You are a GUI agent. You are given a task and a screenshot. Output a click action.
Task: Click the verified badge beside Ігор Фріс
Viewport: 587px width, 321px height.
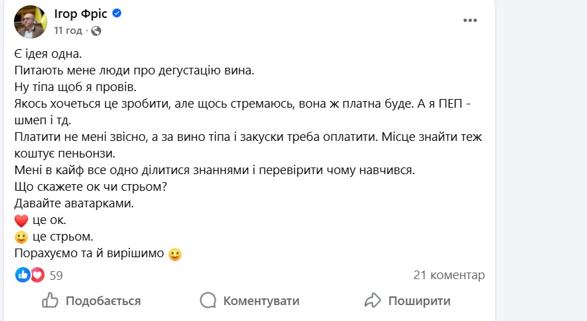point(116,14)
